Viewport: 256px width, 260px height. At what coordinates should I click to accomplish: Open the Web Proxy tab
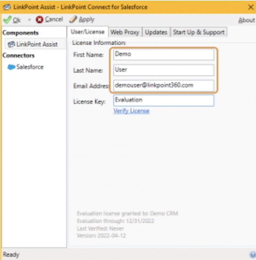125,32
